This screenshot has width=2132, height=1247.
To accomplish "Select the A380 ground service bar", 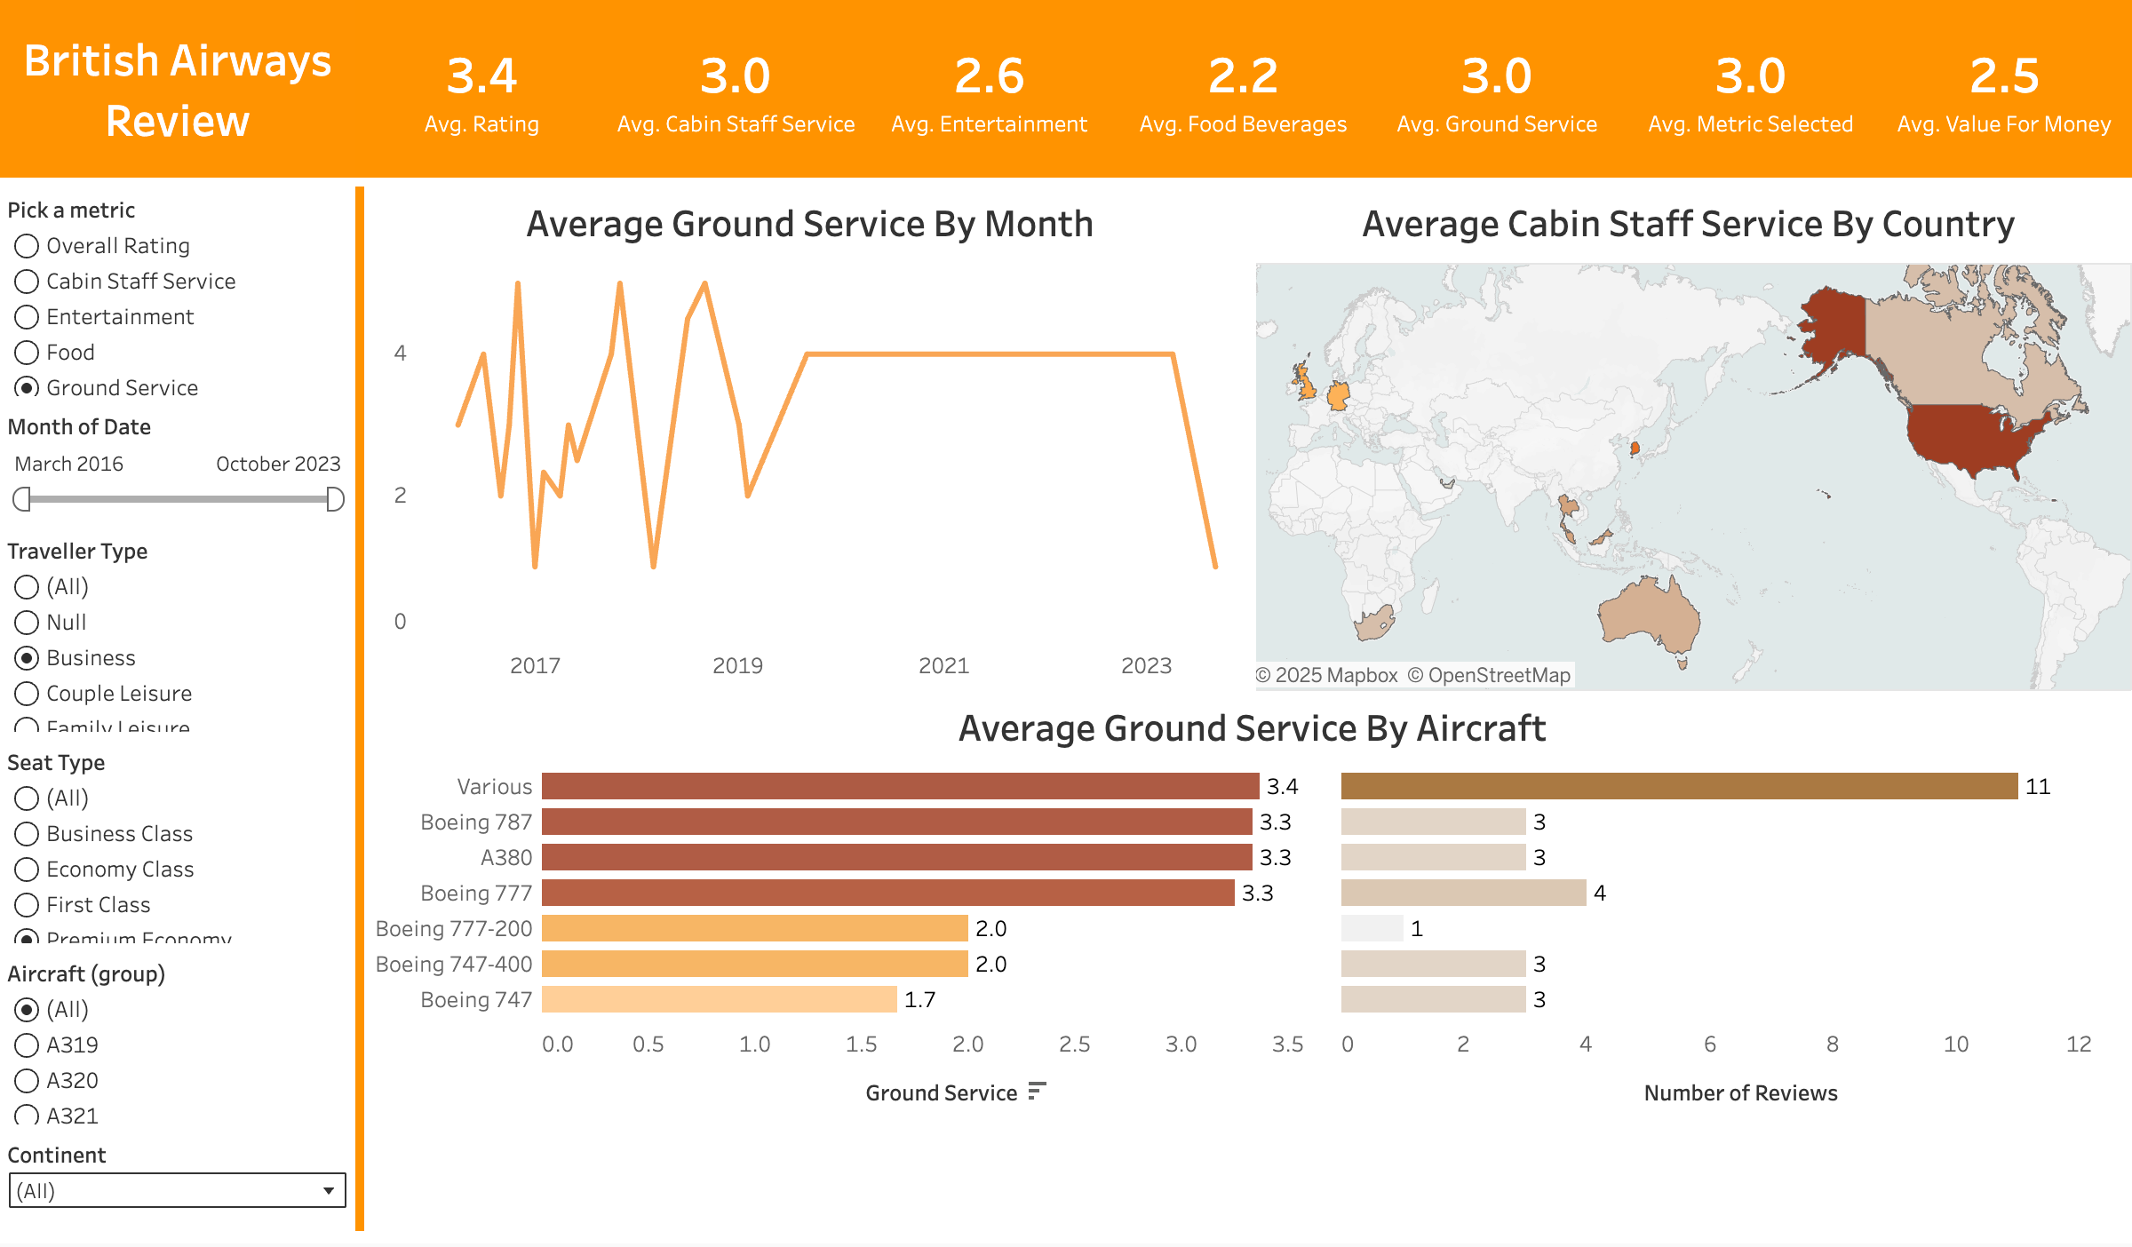I will (896, 857).
